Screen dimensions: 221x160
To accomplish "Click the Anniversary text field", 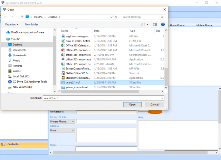I will click(x=106, y=112).
